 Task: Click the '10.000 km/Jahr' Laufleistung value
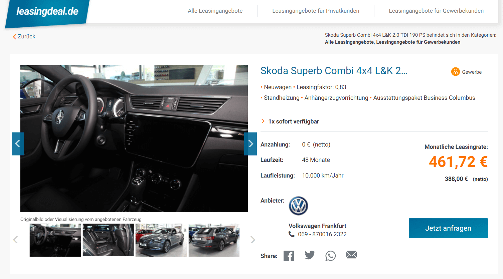[323, 176]
